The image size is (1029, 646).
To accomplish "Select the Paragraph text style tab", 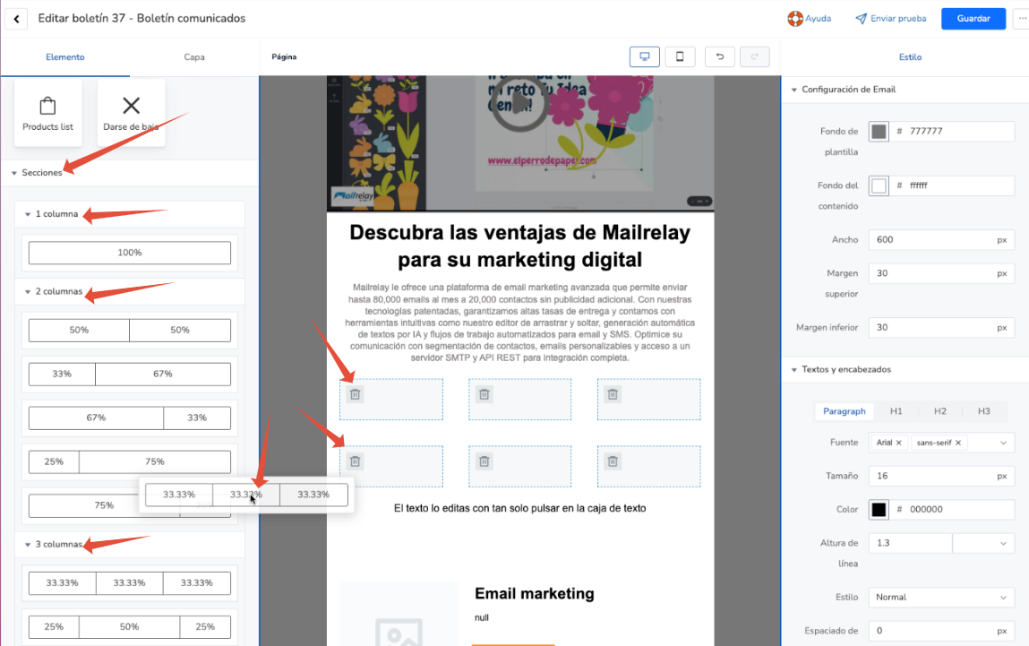I will [x=844, y=411].
